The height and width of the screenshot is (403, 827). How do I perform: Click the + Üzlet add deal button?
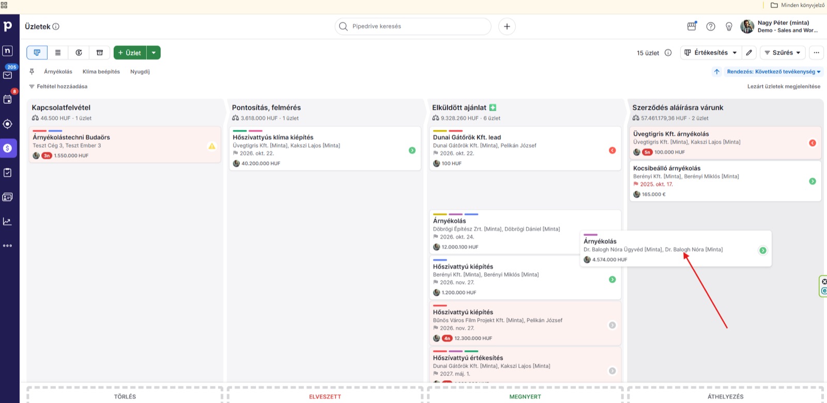tap(130, 53)
